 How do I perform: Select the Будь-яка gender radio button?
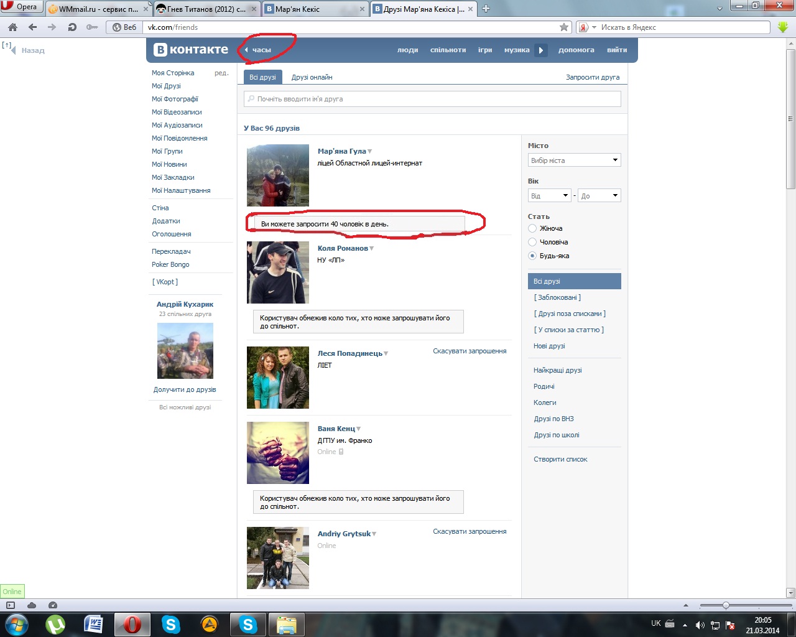pos(532,256)
